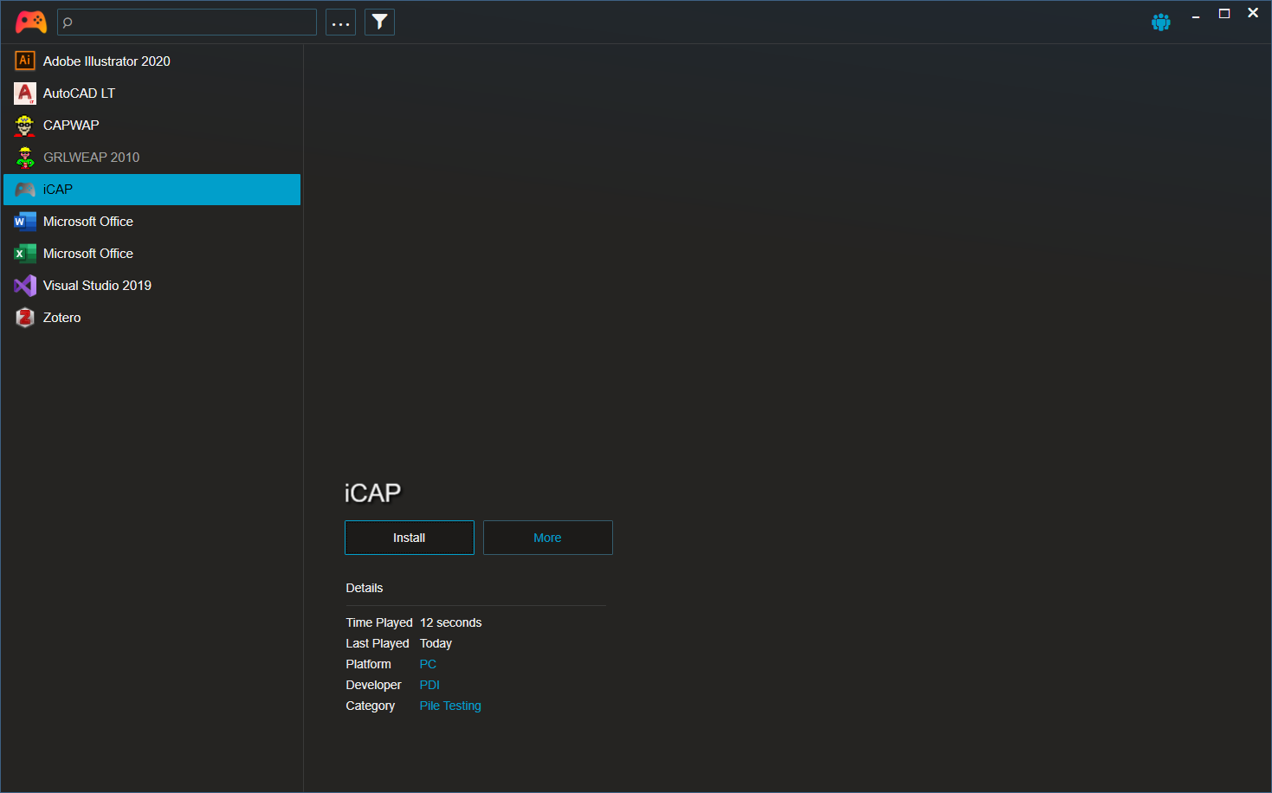Viewport: 1272px width, 793px height.
Task: Select Adobe Illustrator 2020 in the list
Action: [152, 61]
